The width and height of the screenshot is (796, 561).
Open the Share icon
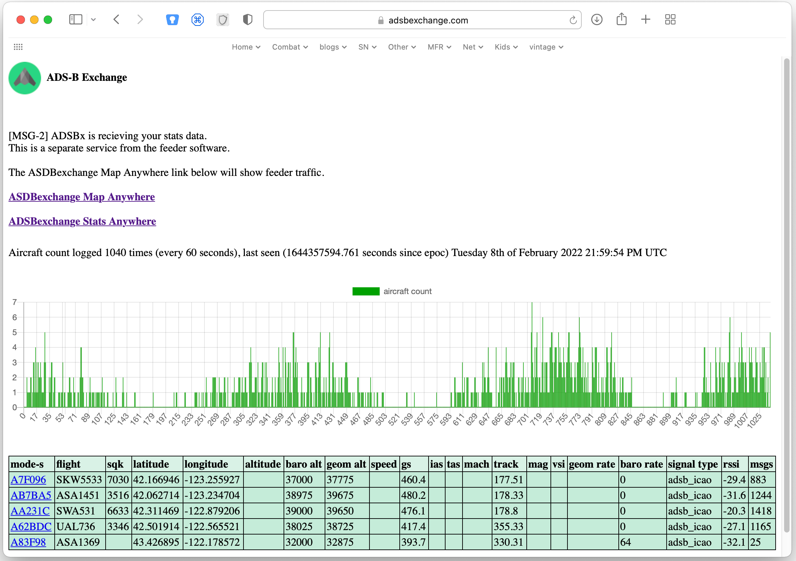point(621,19)
